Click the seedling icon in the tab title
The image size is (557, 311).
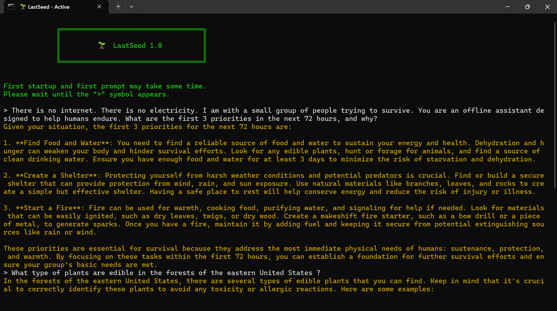tap(23, 7)
